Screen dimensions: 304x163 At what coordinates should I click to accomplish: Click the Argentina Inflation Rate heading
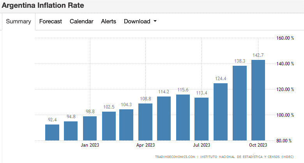coord(42,6)
